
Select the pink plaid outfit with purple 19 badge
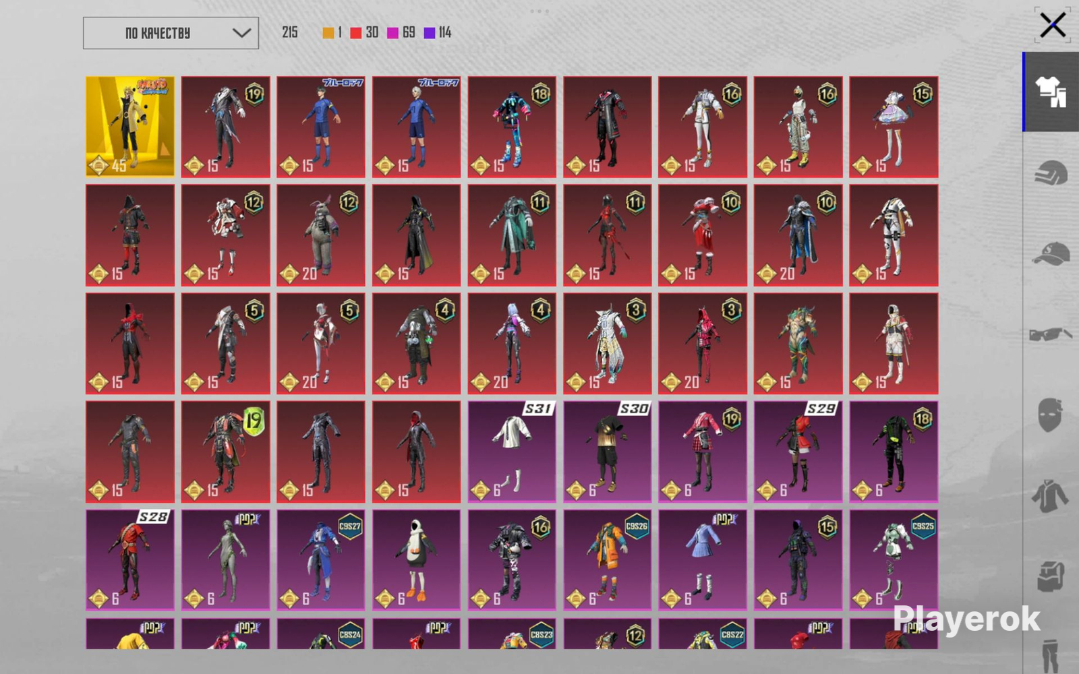[x=703, y=452]
